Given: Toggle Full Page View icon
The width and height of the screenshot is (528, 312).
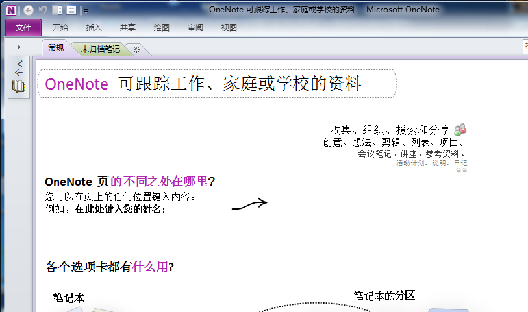Looking at the screenshot, I should pos(71,10).
